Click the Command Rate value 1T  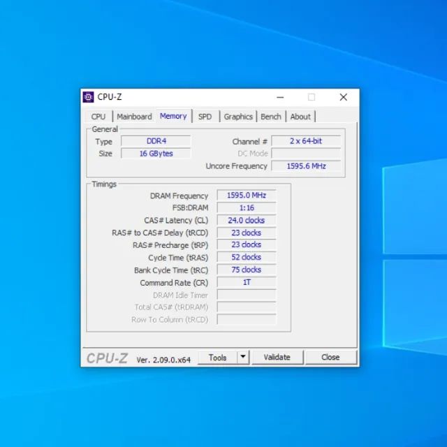click(247, 282)
